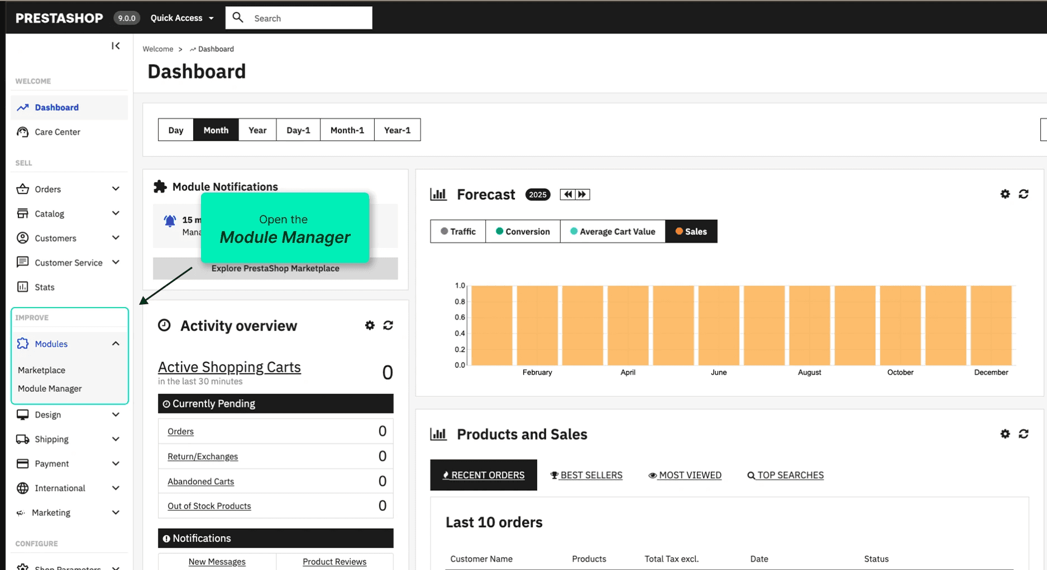The height and width of the screenshot is (570, 1047).
Task: Switch to Most Viewed tab
Action: [685, 475]
